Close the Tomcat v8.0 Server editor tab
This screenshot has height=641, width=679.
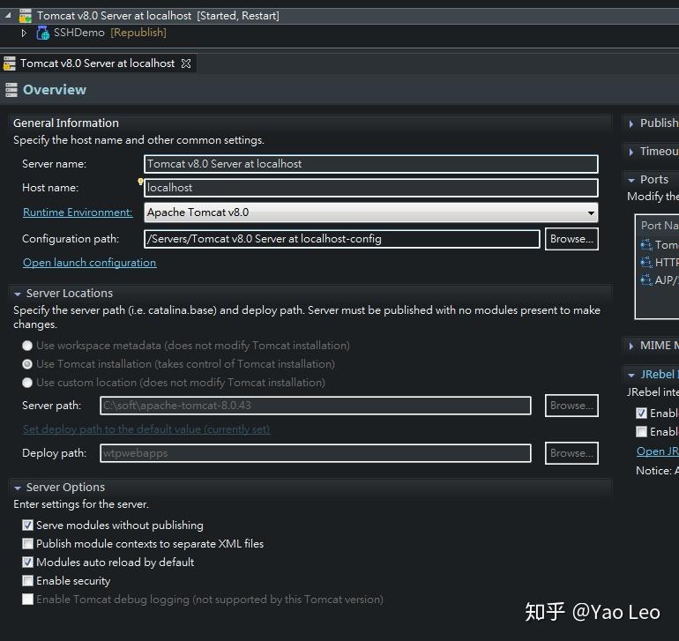186,63
